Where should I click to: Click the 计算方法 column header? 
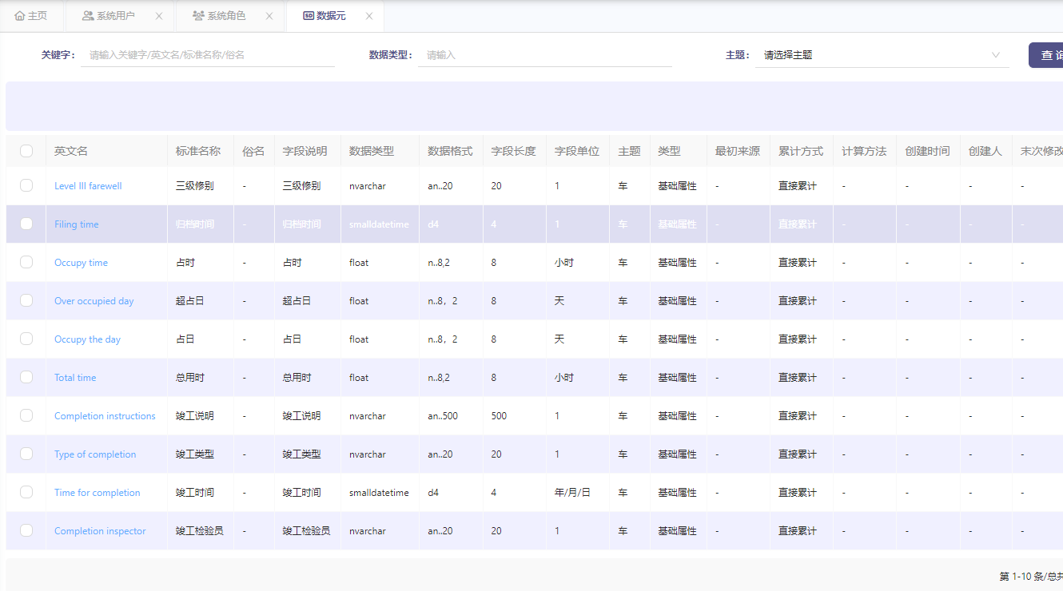point(865,151)
